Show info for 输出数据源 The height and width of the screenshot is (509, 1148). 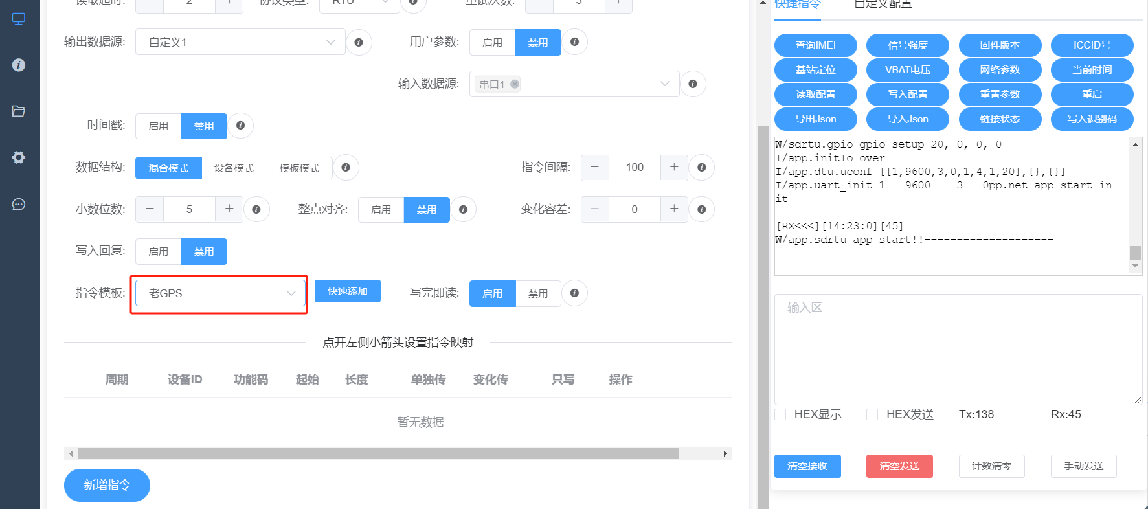click(x=359, y=42)
